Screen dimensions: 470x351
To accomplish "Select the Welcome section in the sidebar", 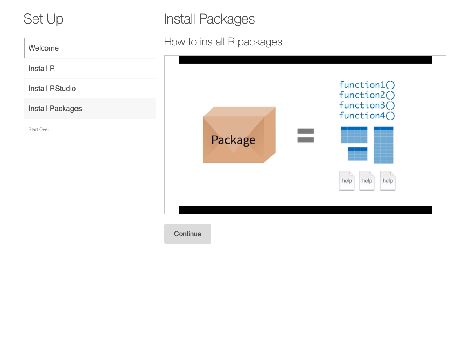I will (43, 48).
